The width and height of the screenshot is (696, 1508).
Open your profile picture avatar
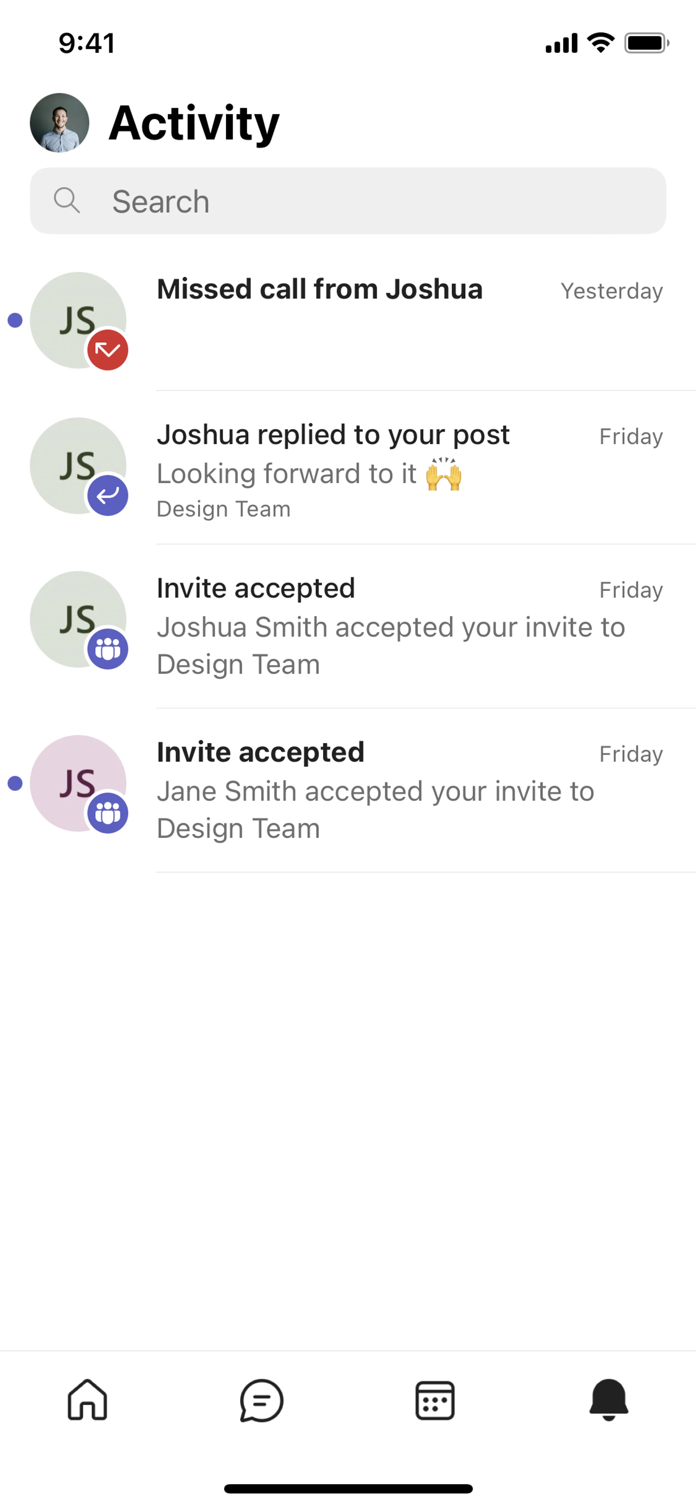click(60, 123)
